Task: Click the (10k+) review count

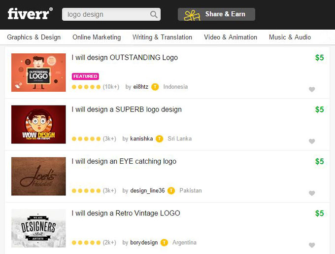Action: click(x=111, y=87)
